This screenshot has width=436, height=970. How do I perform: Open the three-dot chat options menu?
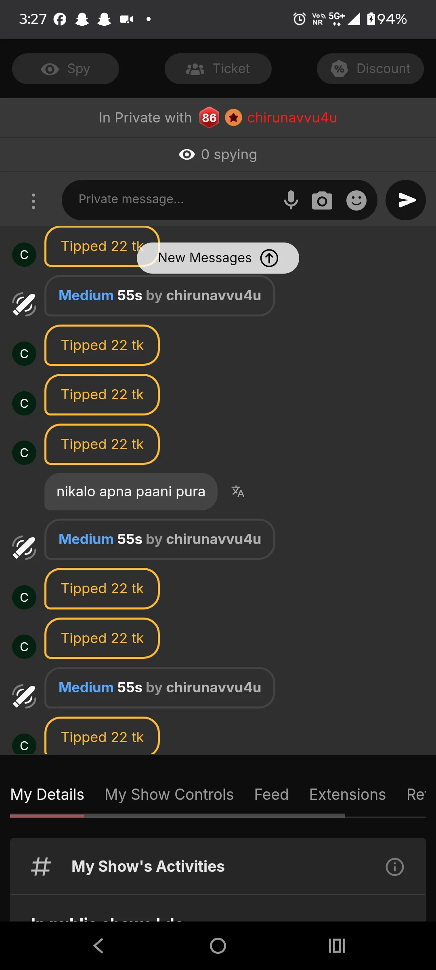(34, 201)
